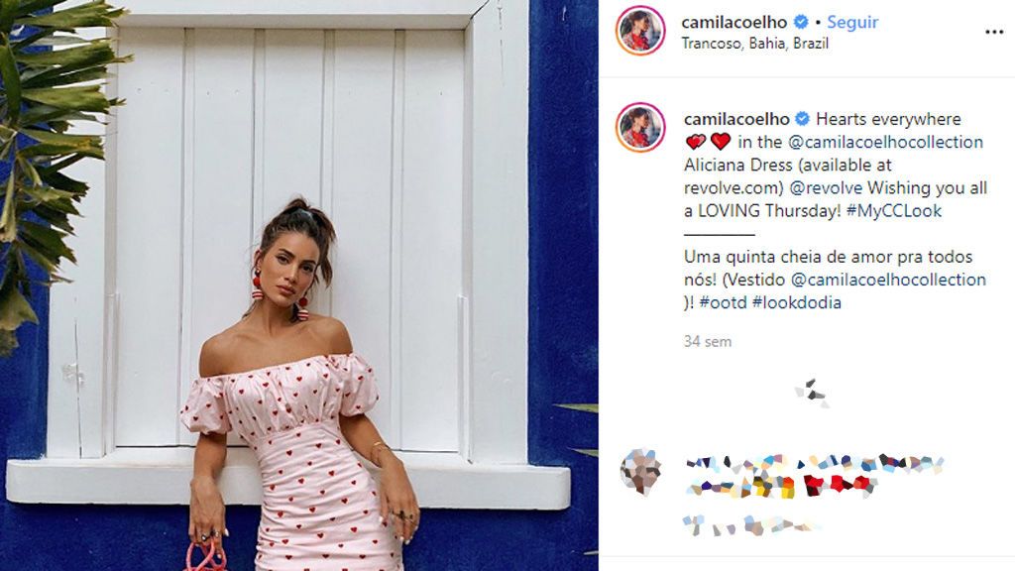Viewport: 1015px width, 571px height.
Task: Open the Trancoso, Bahia, Brazil location
Action: [x=754, y=44]
